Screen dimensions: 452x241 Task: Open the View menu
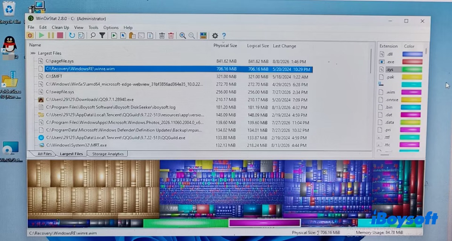coord(79,27)
